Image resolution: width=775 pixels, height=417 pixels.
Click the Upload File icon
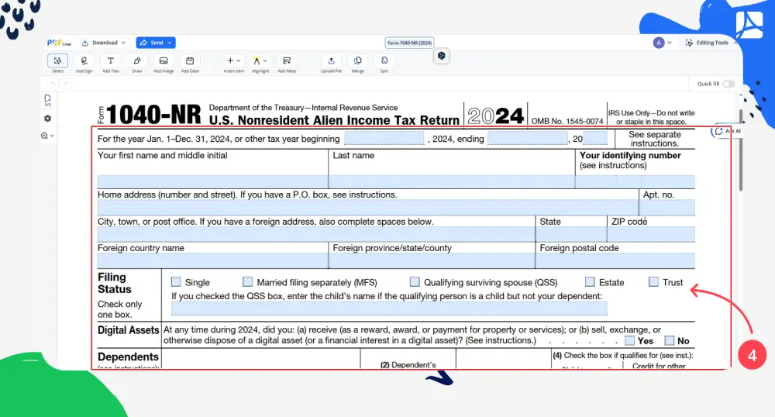(331, 60)
